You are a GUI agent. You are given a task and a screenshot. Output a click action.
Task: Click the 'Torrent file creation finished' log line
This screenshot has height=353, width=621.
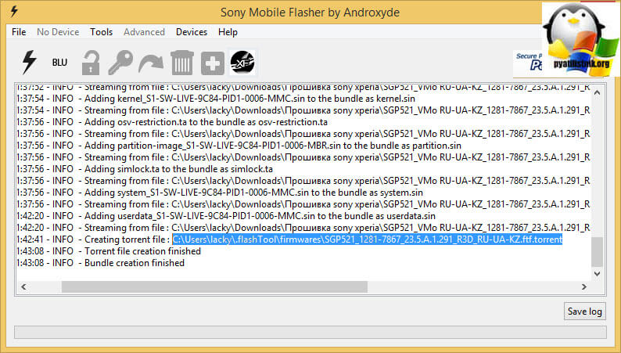[x=109, y=251]
